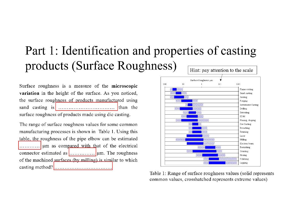283x218 pixels.
Task: Click the bold words 'microscopic variation'
Action: point(78,90)
